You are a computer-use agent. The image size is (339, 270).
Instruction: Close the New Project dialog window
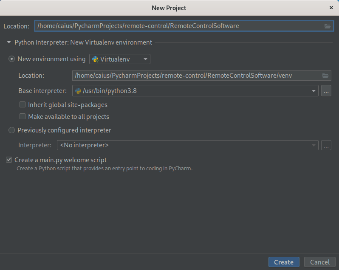[331, 8]
